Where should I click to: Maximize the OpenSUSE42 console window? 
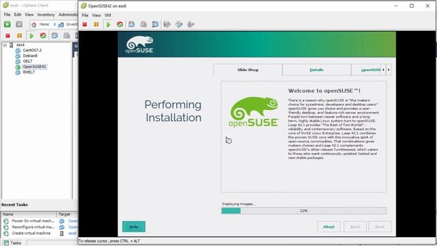(x=412, y=6)
